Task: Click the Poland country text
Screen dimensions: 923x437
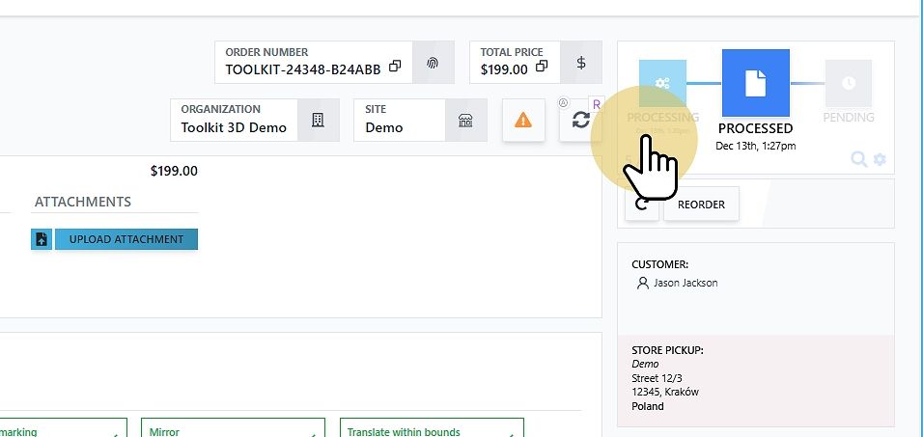Action: pyautogui.click(x=648, y=406)
